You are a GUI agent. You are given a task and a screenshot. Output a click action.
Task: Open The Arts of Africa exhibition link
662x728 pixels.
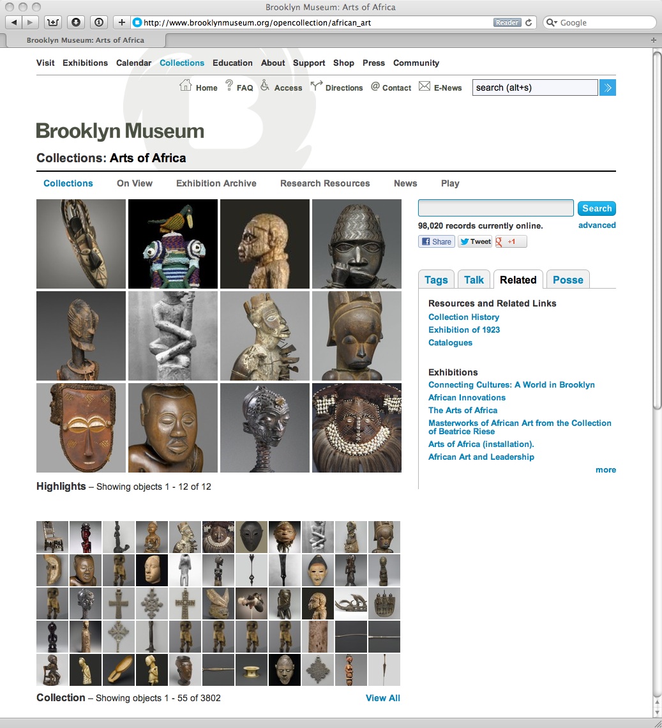pyautogui.click(x=463, y=411)
